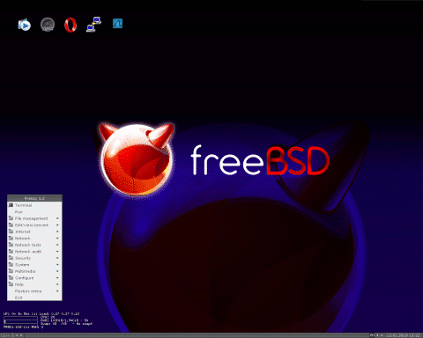This screenshot has width=423, height=338.
Task: Expand the Network tools submenu arrow
Action: (x=57, y=245)
